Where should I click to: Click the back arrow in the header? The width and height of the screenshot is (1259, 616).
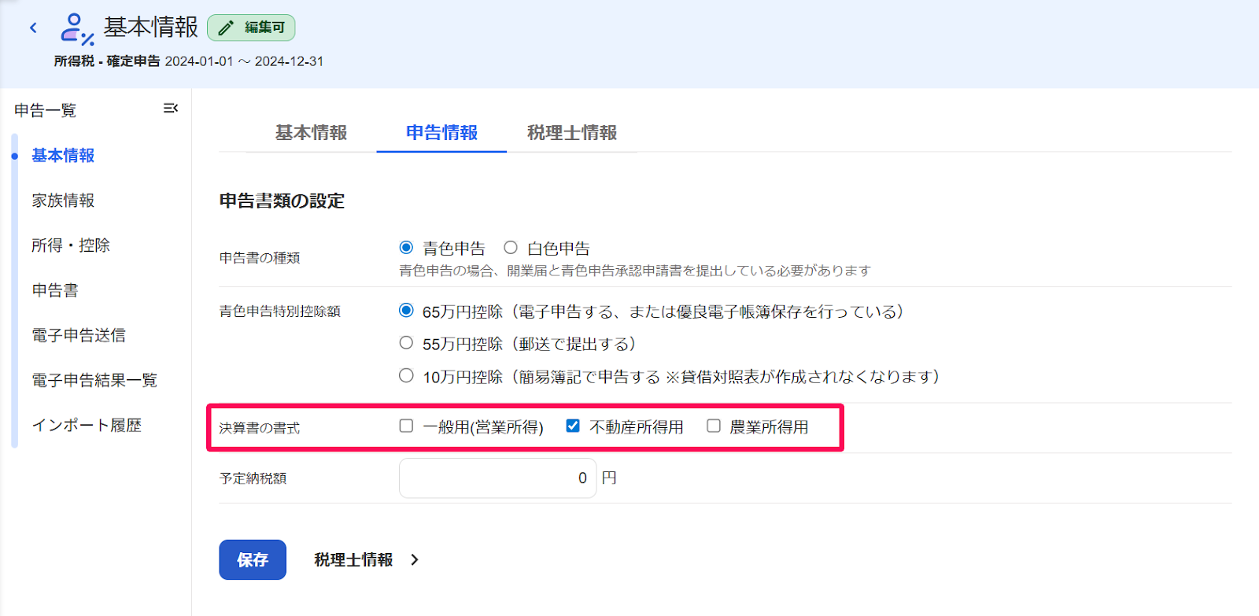click(x=33, y=28)
